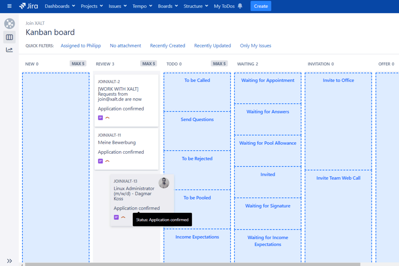Viewport: 399px width, 266px height.
Task: Select the WORK WITH XALT card summary
Action: [x=120, y=94]
